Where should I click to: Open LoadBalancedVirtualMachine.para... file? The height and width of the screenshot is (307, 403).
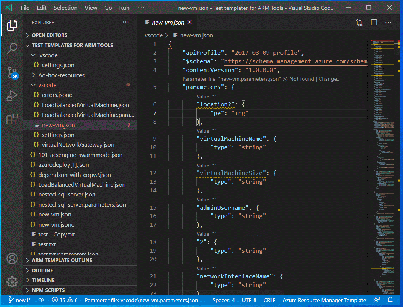[80, 115]
